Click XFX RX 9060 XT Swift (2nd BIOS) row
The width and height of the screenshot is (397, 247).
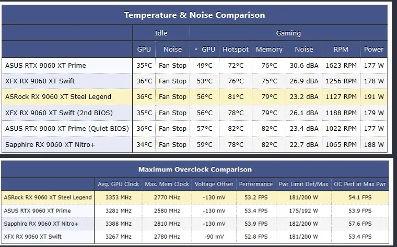[x=194, y=113]
